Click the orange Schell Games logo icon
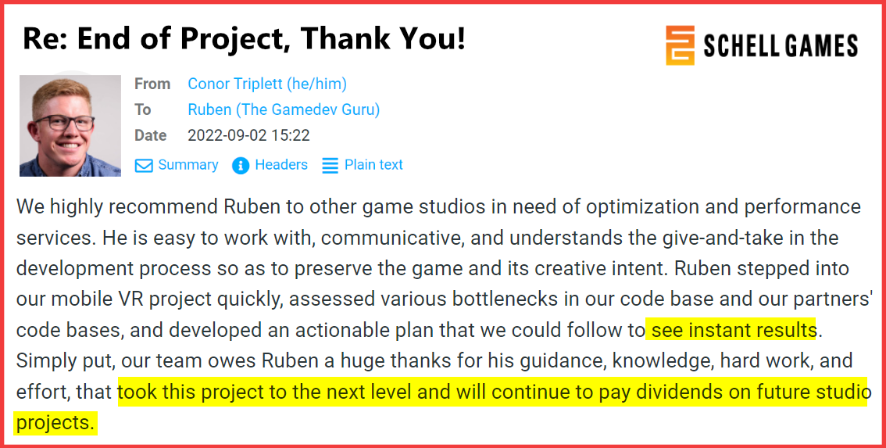 pos(680,45)
